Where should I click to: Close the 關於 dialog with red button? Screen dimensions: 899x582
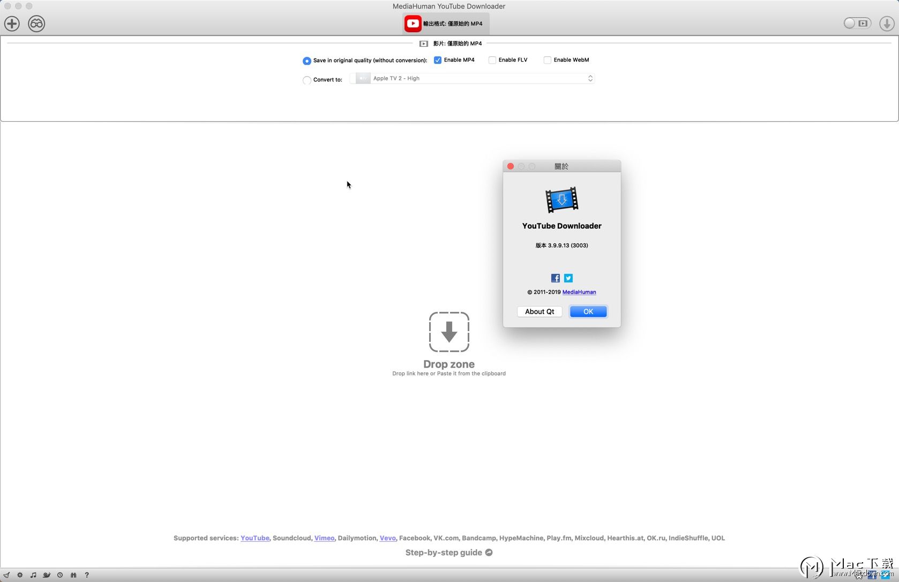[511, 166]
